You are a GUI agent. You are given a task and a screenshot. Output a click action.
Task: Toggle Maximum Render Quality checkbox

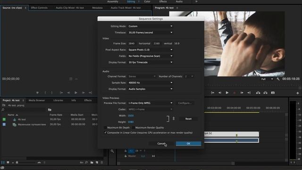pos(133,127)
